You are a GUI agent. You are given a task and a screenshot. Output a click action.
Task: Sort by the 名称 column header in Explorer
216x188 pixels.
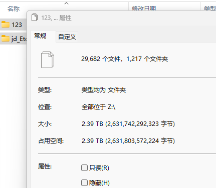tap(14, 8)
